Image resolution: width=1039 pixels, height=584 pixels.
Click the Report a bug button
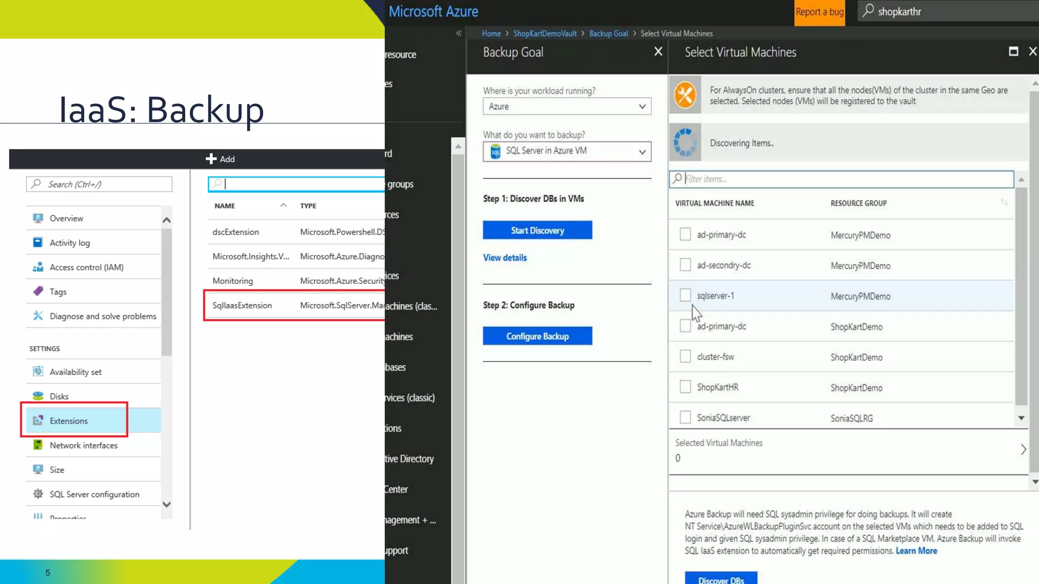click(819, 12)
